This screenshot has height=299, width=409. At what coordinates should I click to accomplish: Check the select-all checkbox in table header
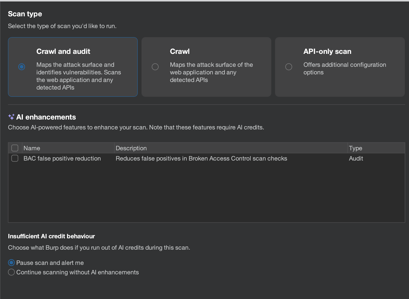pyautogui.click(x=15, y=148)
